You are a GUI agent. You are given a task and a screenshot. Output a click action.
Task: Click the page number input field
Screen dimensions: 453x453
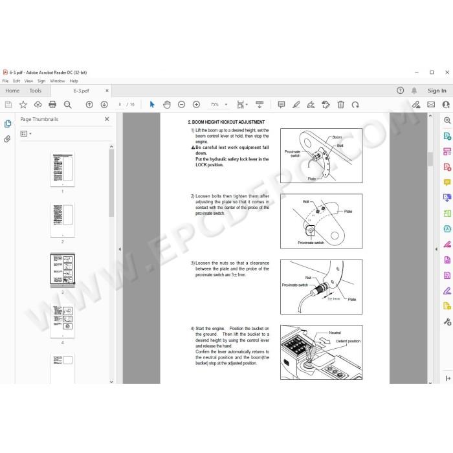coord(120,105)
